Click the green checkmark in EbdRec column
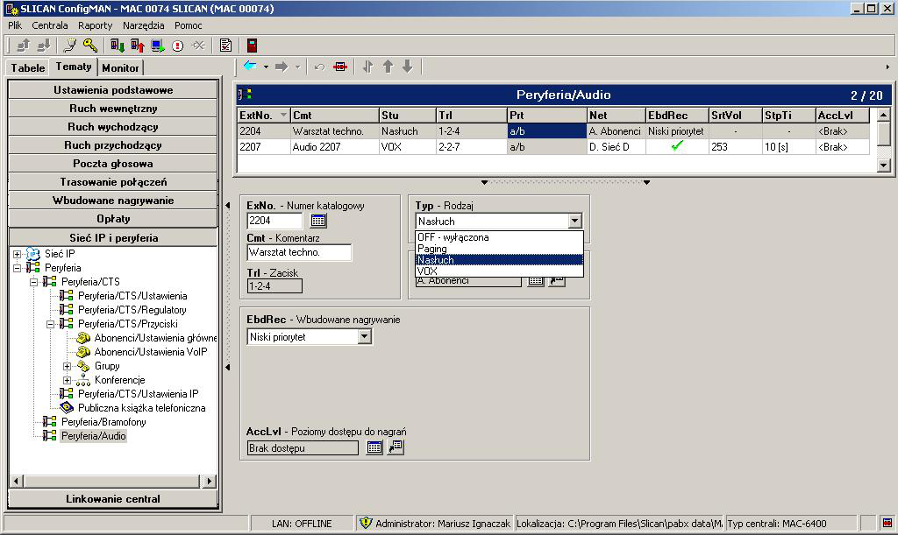 point(677,146)
